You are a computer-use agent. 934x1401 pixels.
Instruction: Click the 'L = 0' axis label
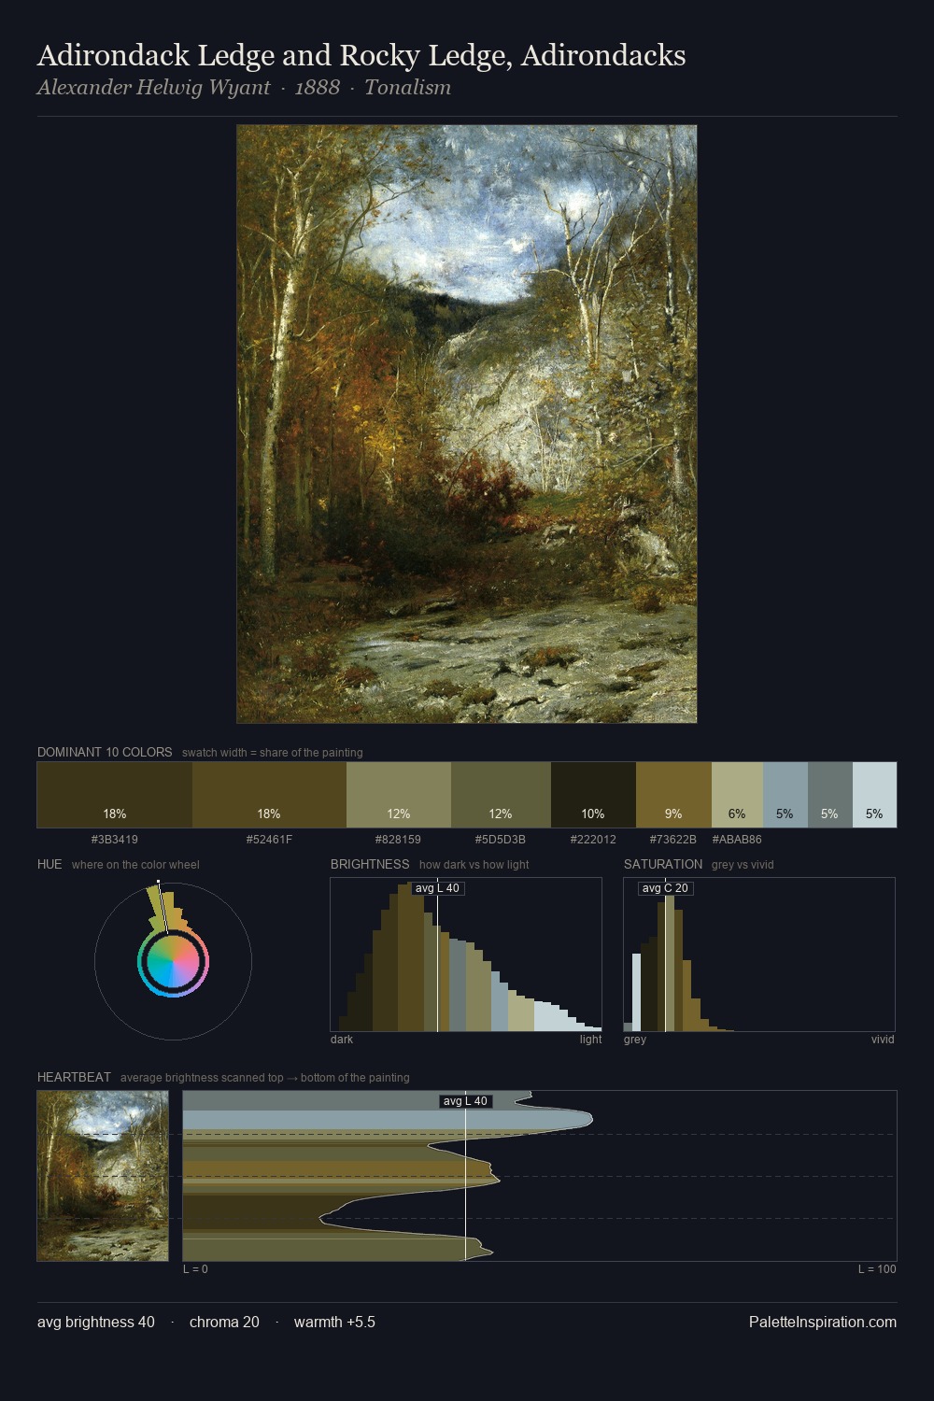[x=195, y=1269]
